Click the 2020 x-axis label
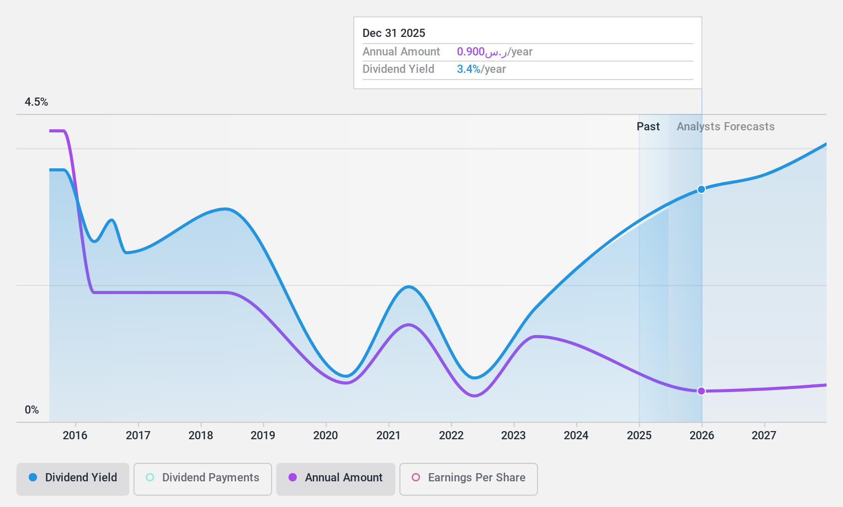843x507 pixels. pyautogui.click(x=326, y=436)
